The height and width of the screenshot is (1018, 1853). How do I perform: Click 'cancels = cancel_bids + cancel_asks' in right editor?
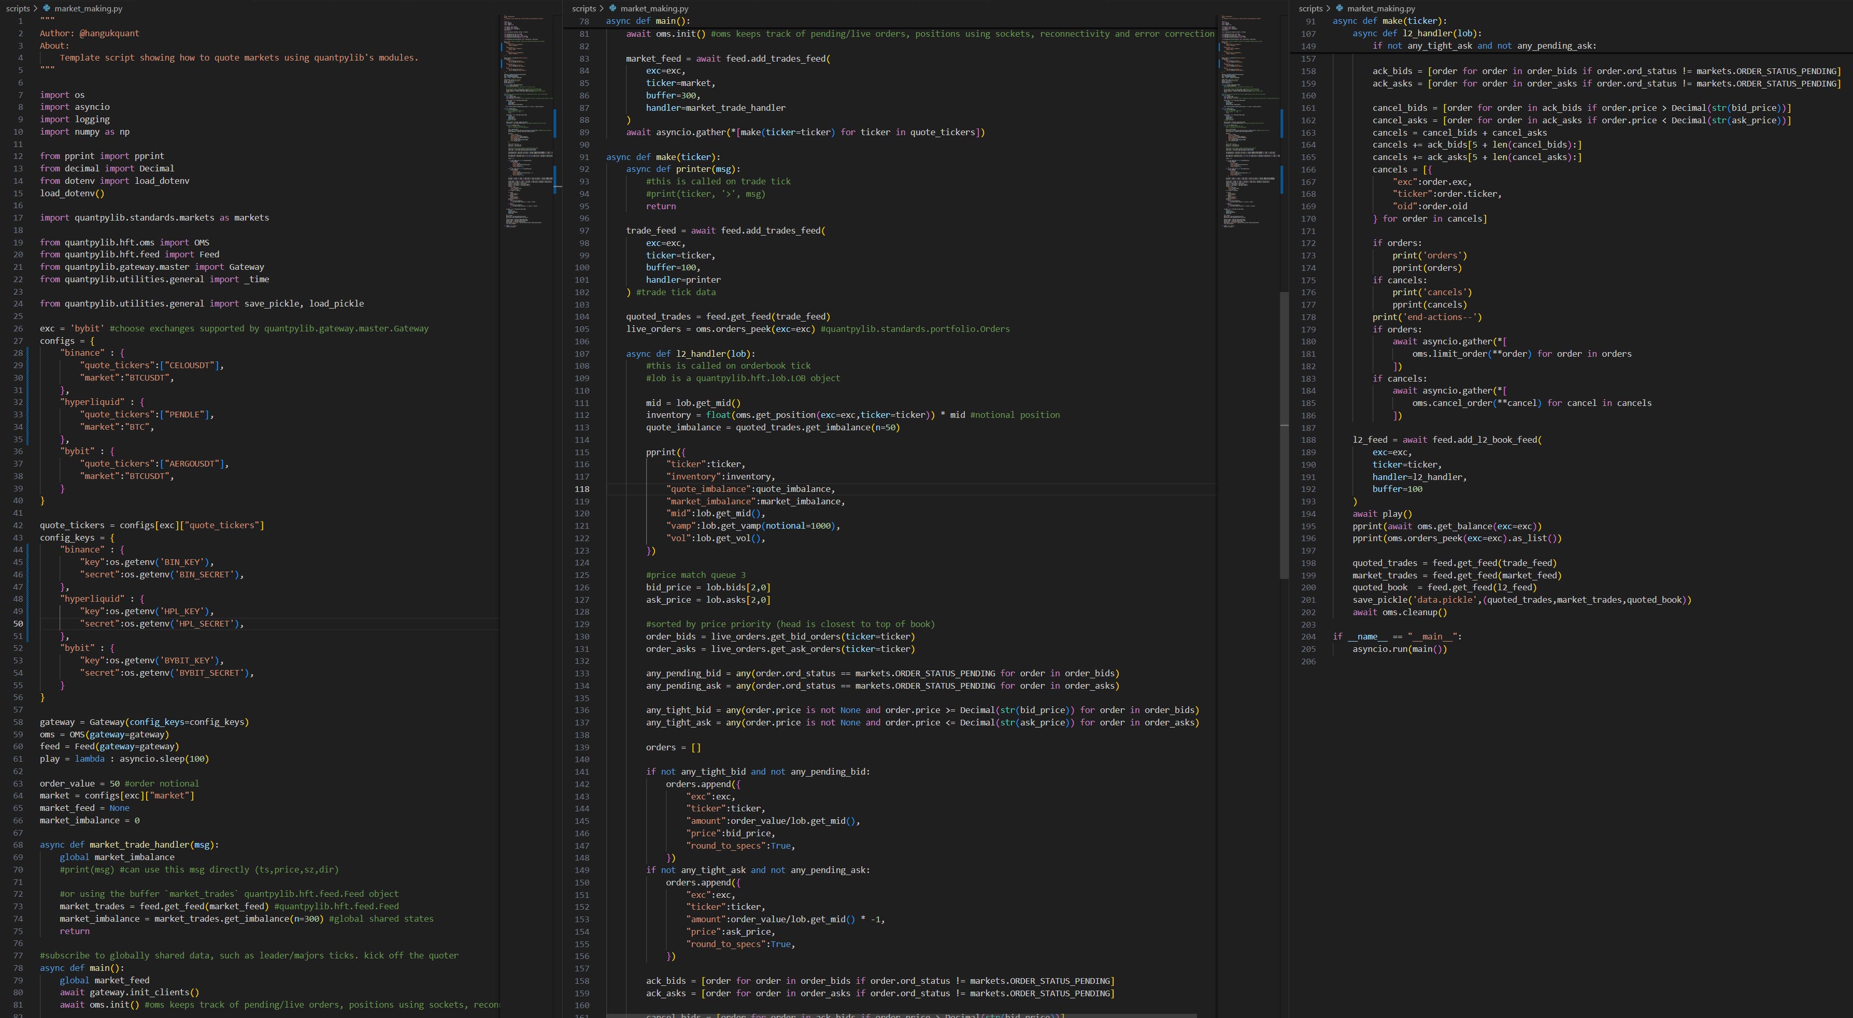[x=1460, y=132]
